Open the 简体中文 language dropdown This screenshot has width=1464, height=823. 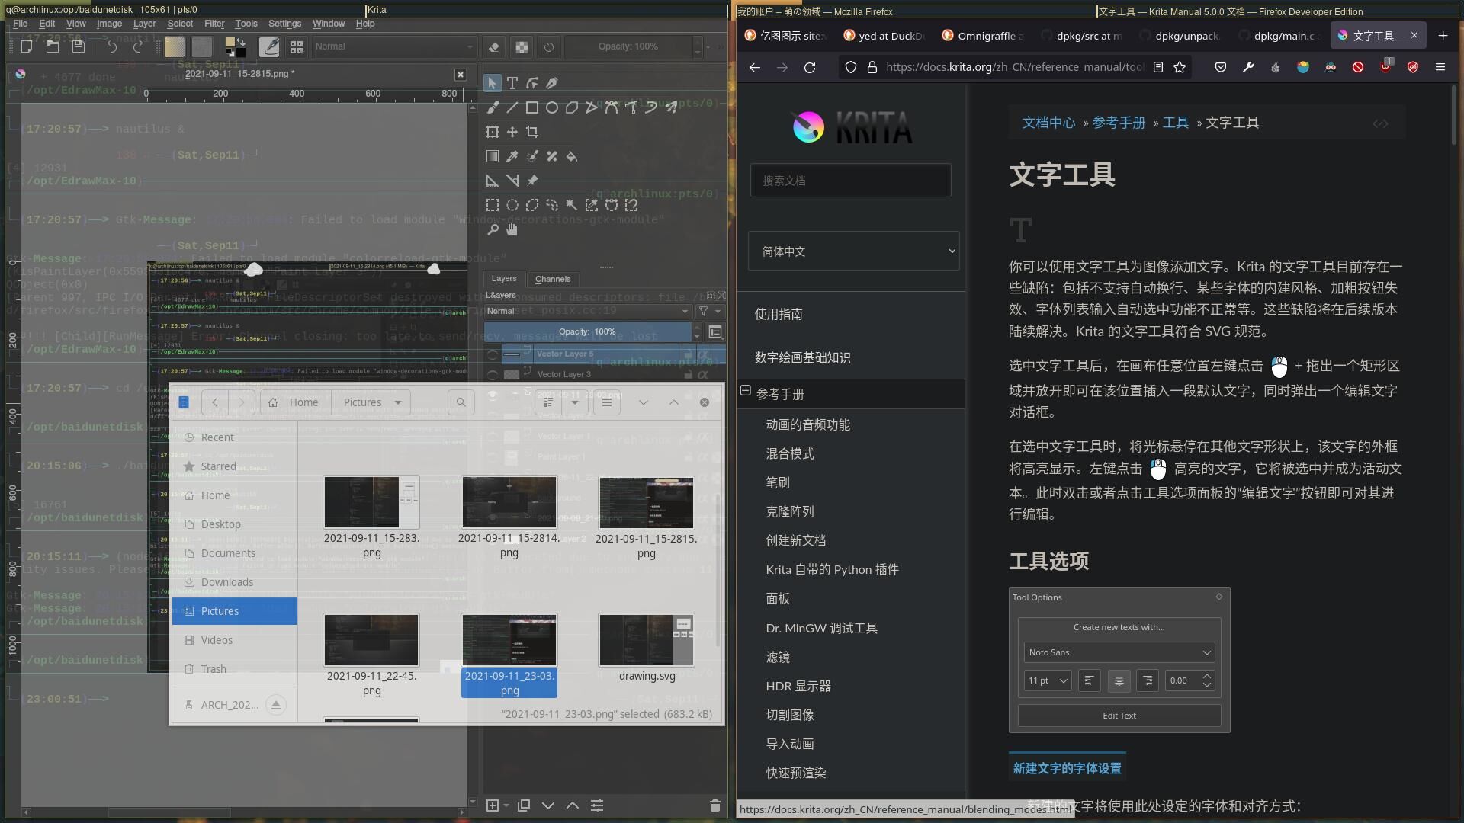pos(853,251)
